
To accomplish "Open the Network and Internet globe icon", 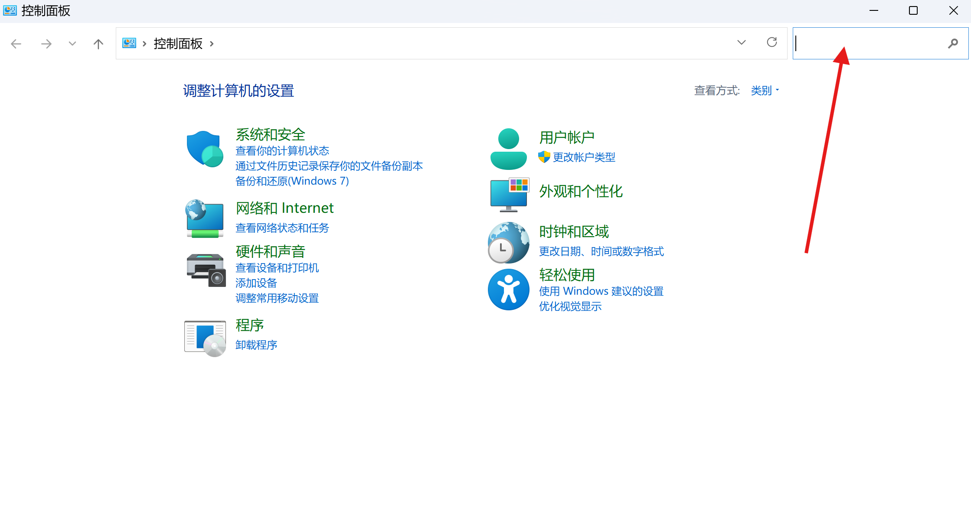I will [x=205, y=218].
